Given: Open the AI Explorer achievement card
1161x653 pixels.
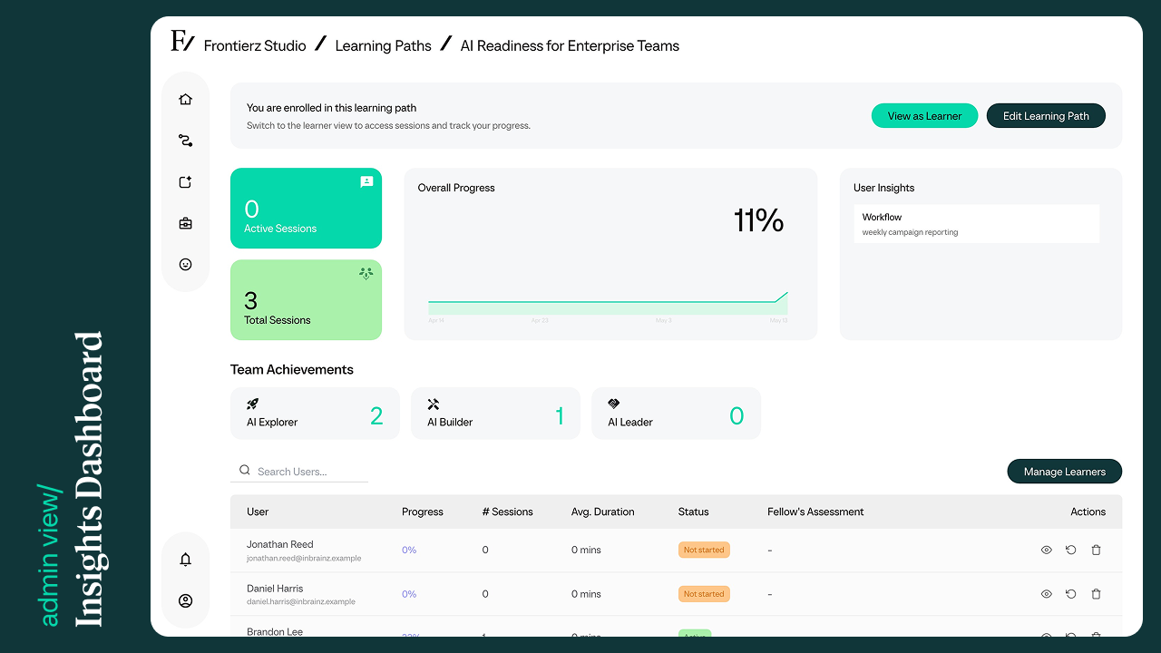Looking at the screenshot, I should [315, 414].
